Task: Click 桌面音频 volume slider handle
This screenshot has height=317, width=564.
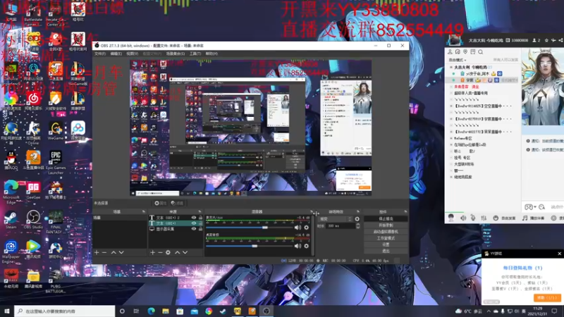Action: [x=255, y=246]
